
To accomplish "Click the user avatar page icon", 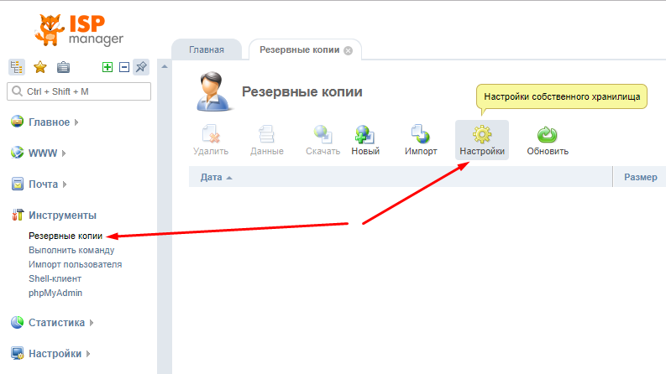I will point(214,91).
